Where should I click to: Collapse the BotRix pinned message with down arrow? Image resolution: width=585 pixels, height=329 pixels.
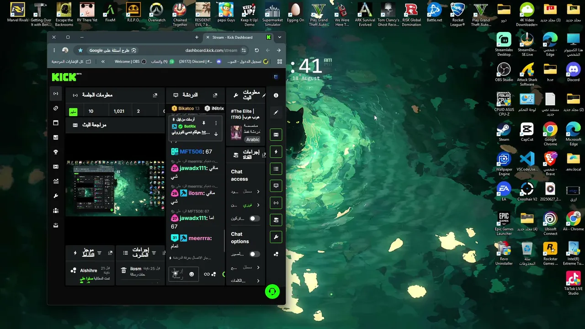[x=216, y=133]
